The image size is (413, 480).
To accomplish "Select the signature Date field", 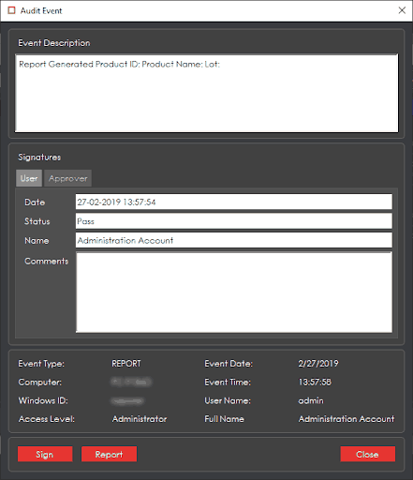I will tap(234, 202).
